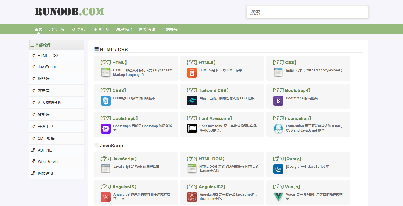Click the HTML5 orange shield icon
The height and width of the screenshot is (206, 403).
pyautogui.click(x=192, y=73)
